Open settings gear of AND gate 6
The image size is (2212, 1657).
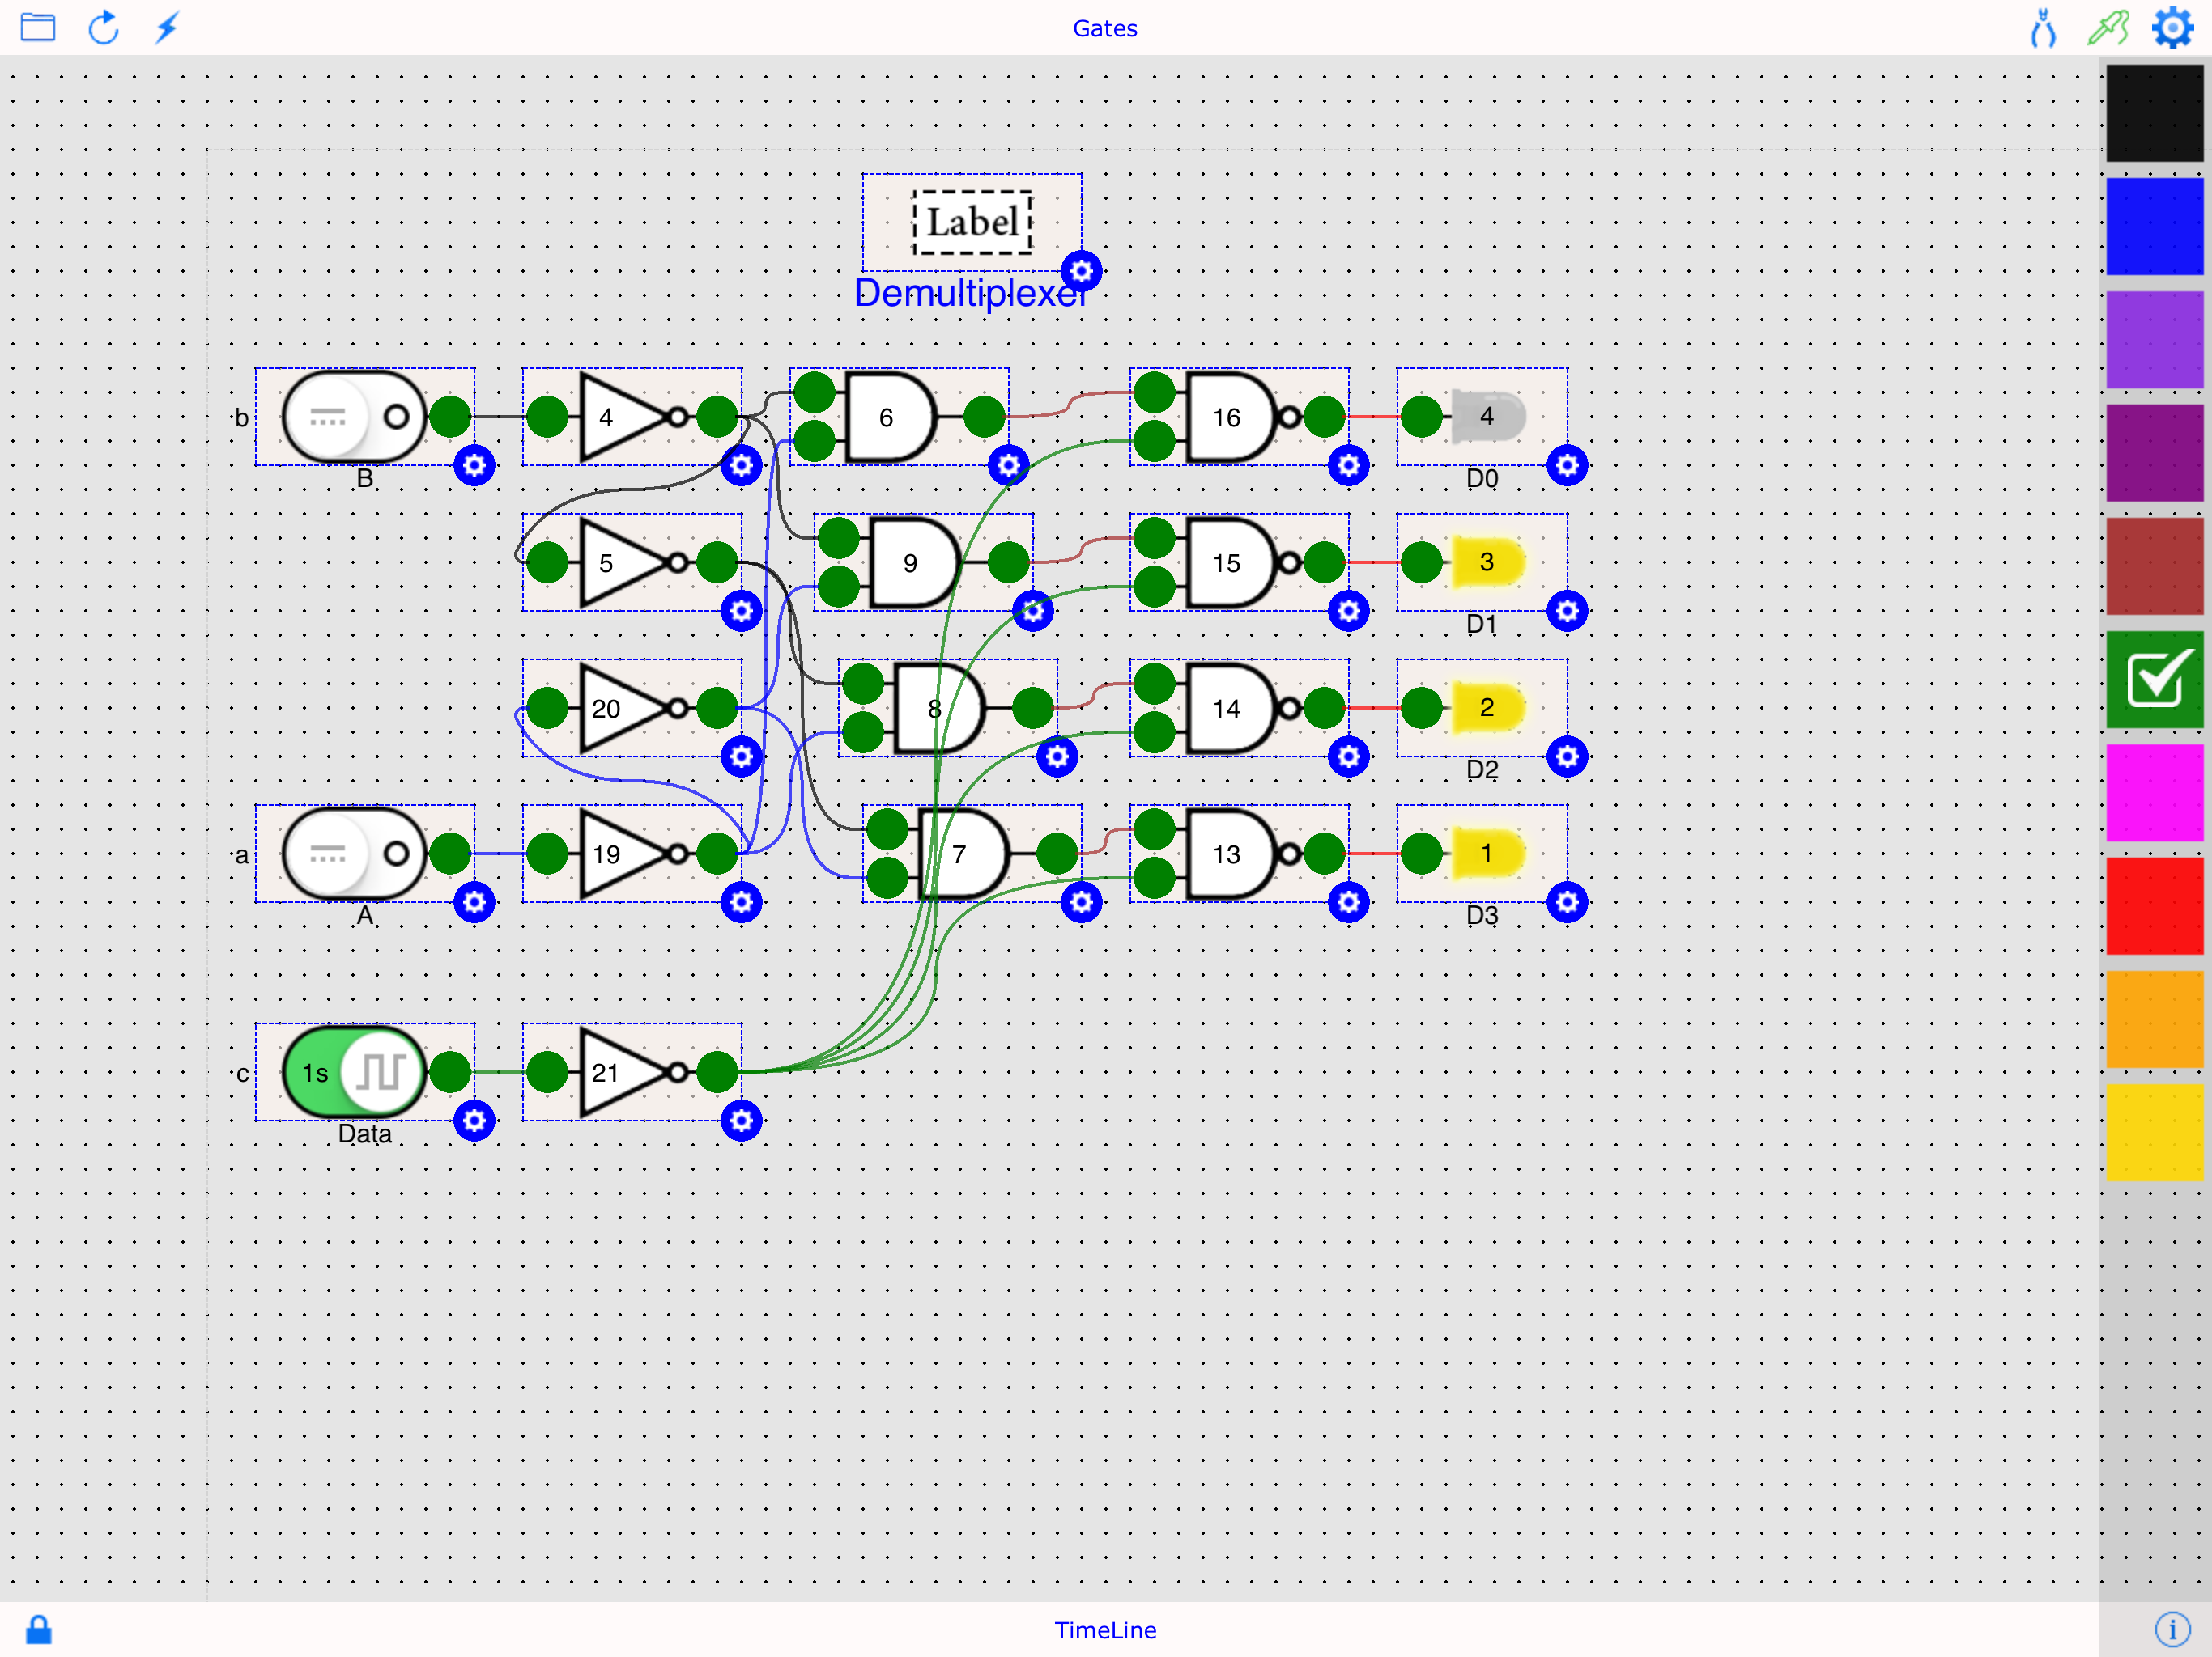[x=1008, y=466]
